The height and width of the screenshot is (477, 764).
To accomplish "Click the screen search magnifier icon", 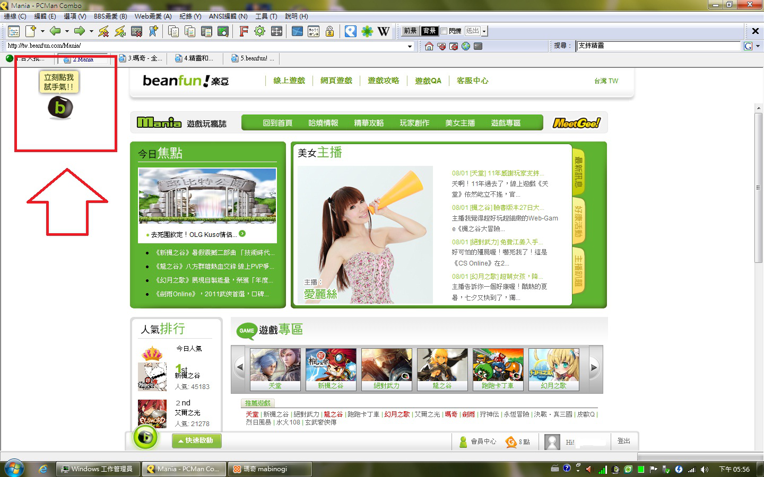I will point(223,31).
